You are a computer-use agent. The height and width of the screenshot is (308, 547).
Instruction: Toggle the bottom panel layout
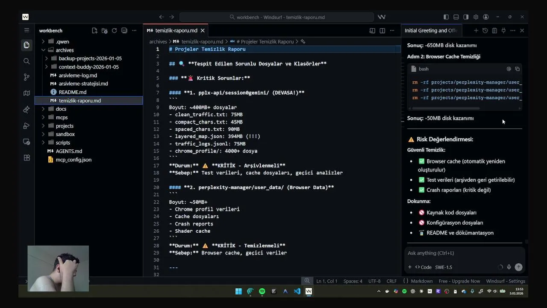pos(456,17)
